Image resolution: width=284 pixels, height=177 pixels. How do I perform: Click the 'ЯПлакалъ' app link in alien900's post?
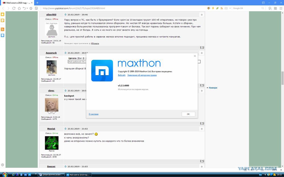(x=95, y=44)
